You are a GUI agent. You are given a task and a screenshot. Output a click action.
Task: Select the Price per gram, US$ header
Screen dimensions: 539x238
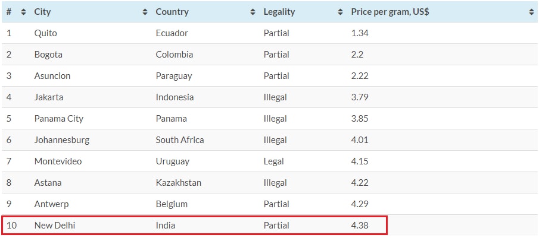tap(390, 12)
